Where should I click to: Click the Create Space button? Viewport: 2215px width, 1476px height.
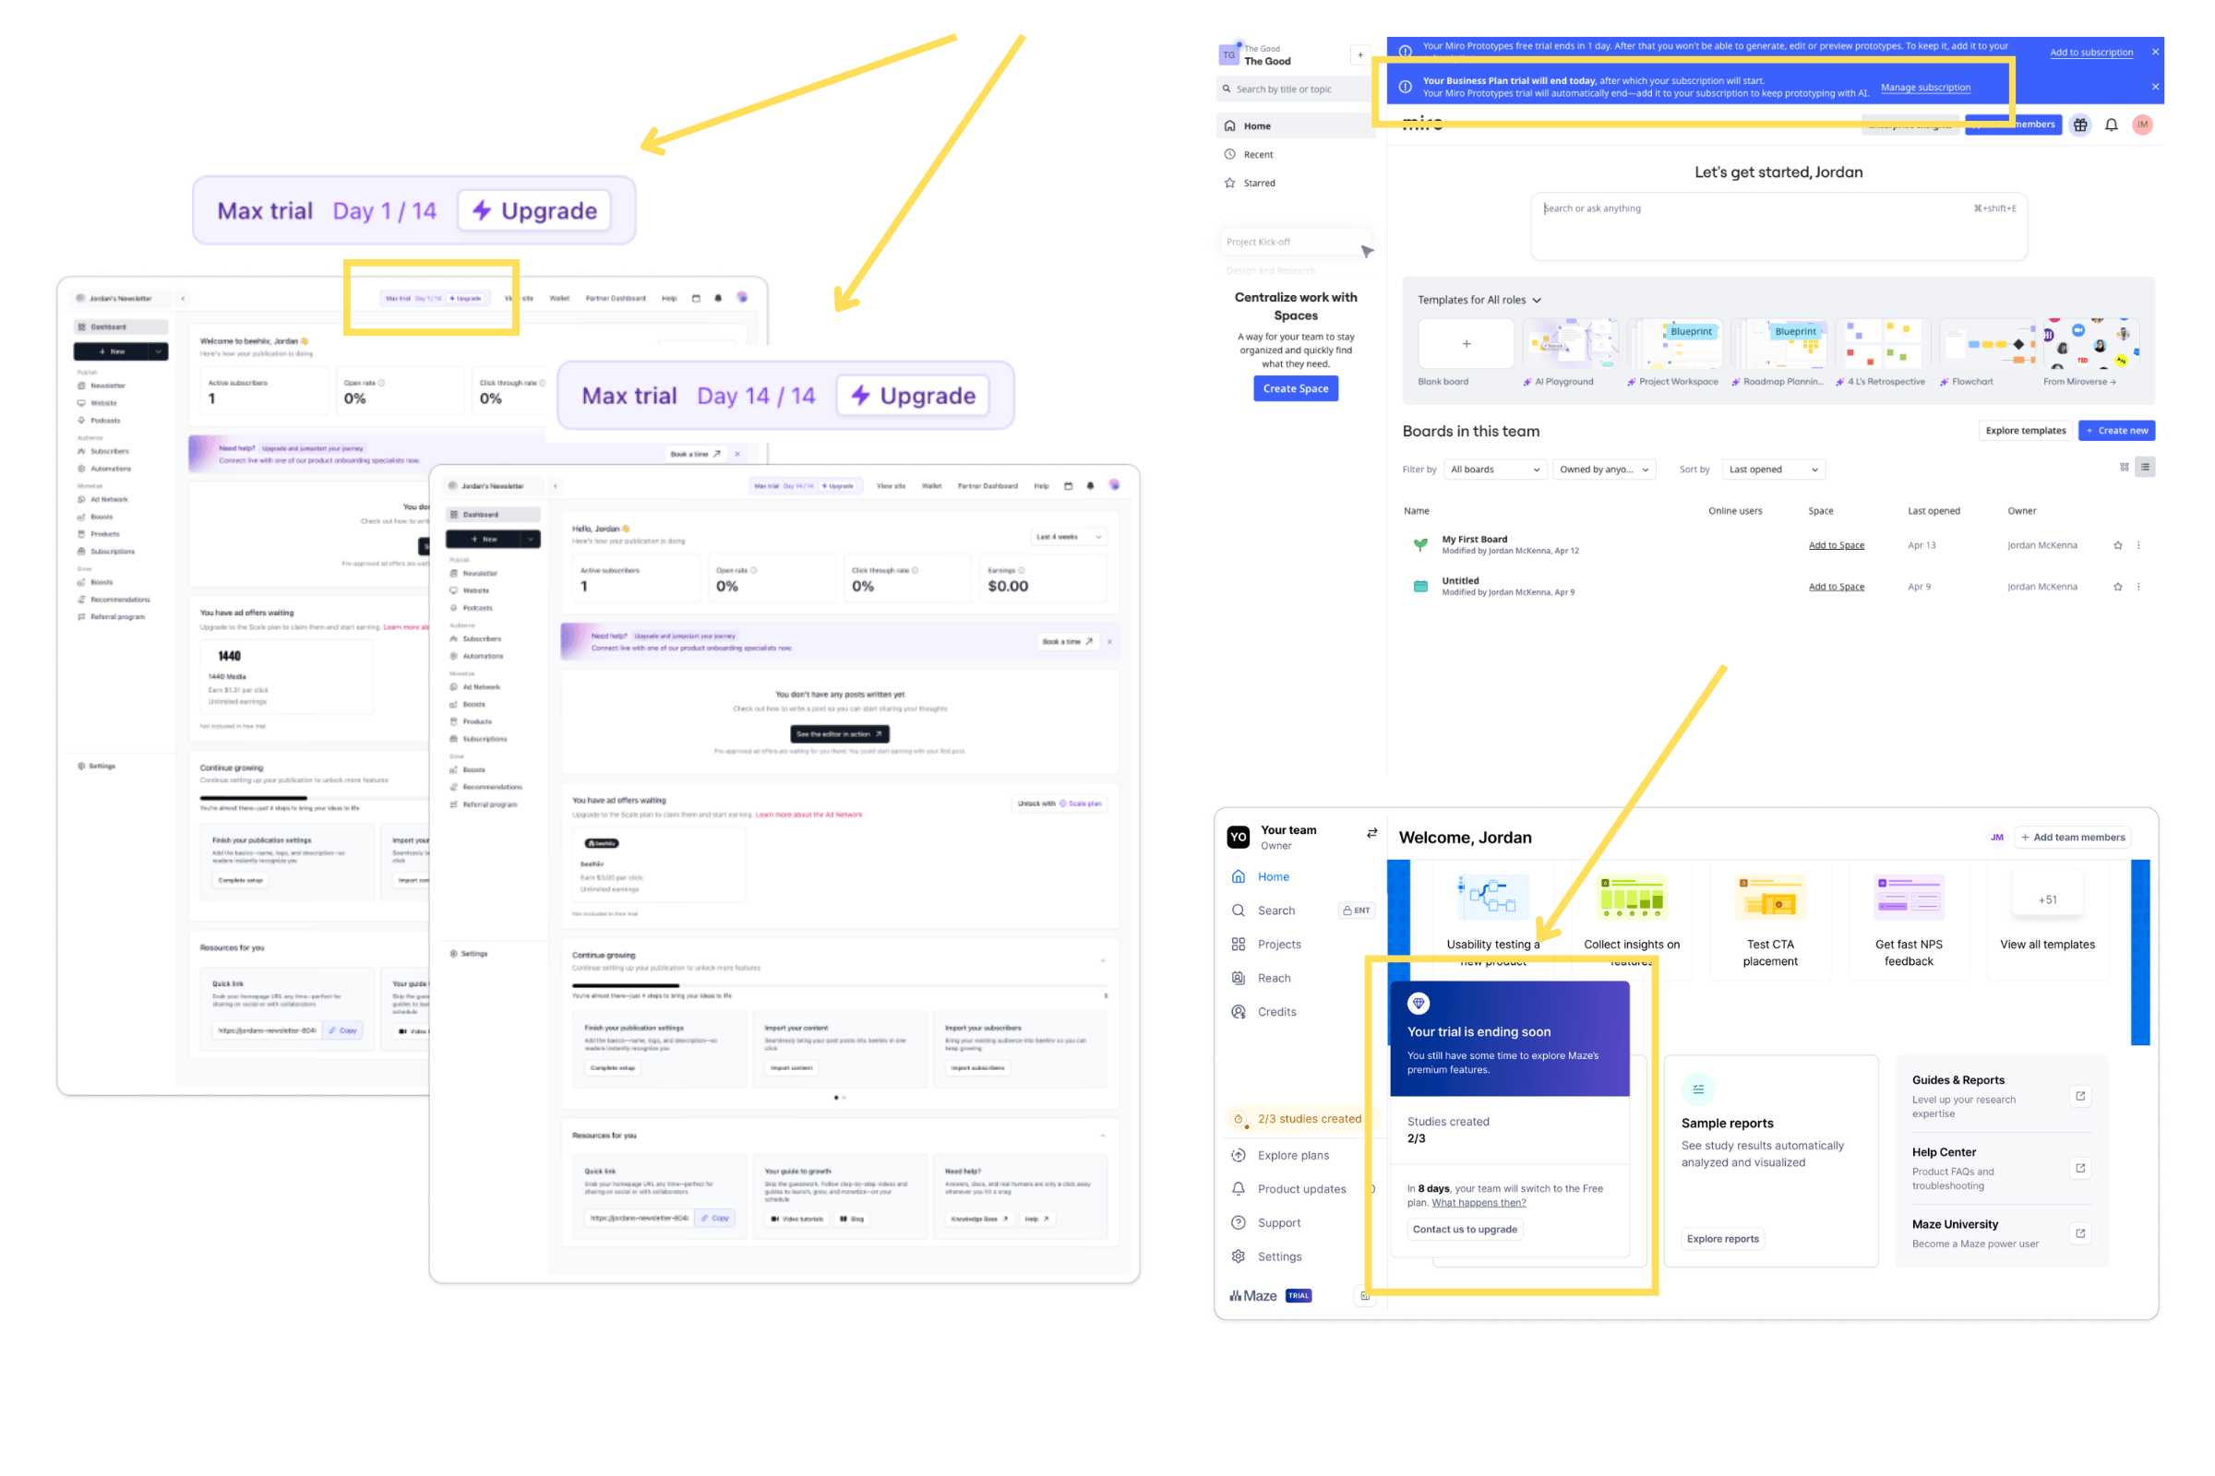coord(1295,387)
